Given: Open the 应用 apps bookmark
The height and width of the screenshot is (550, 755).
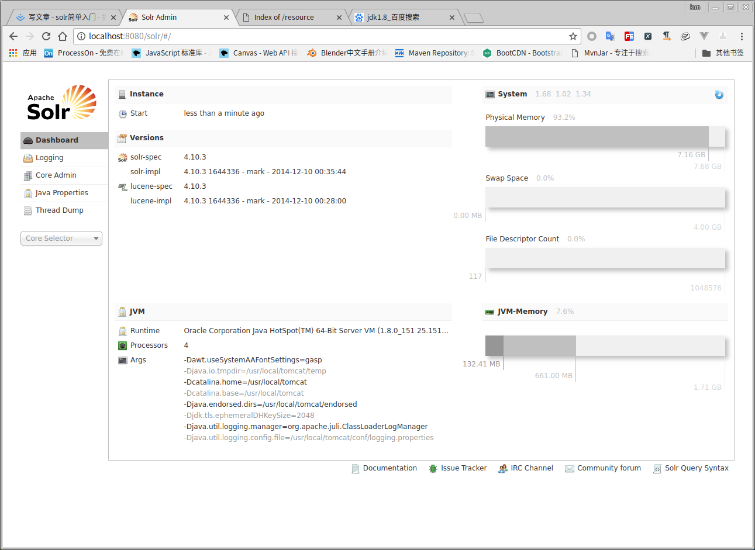Looking at the screenshot, I should pos(23,53).
